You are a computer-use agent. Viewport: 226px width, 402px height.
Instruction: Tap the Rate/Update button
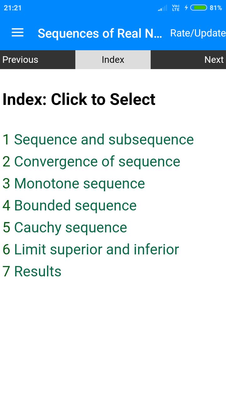click(x=198, y=33)
